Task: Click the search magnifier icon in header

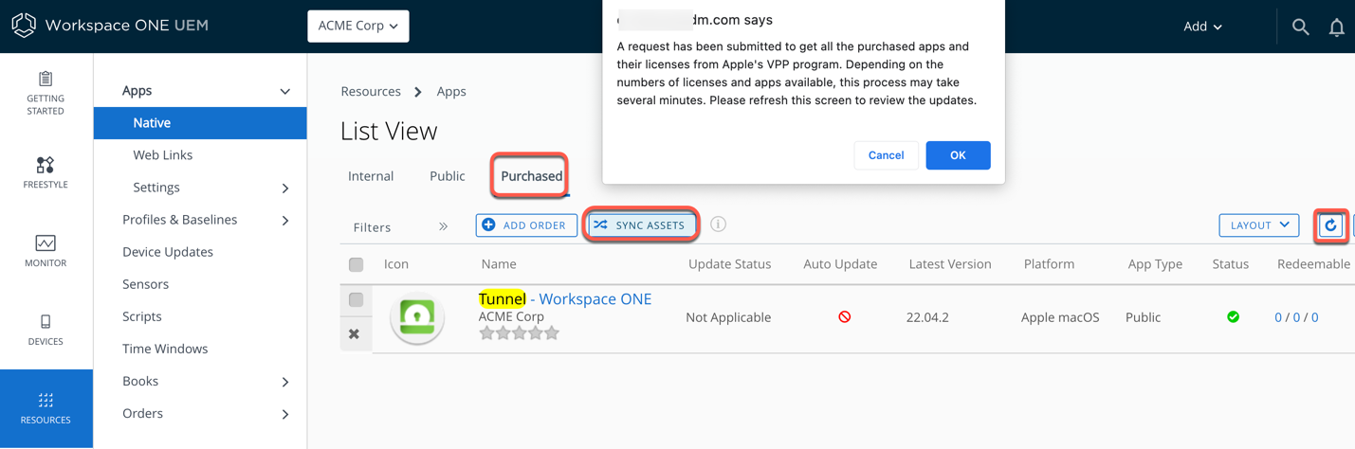Action: click(x=1300, y=27)
